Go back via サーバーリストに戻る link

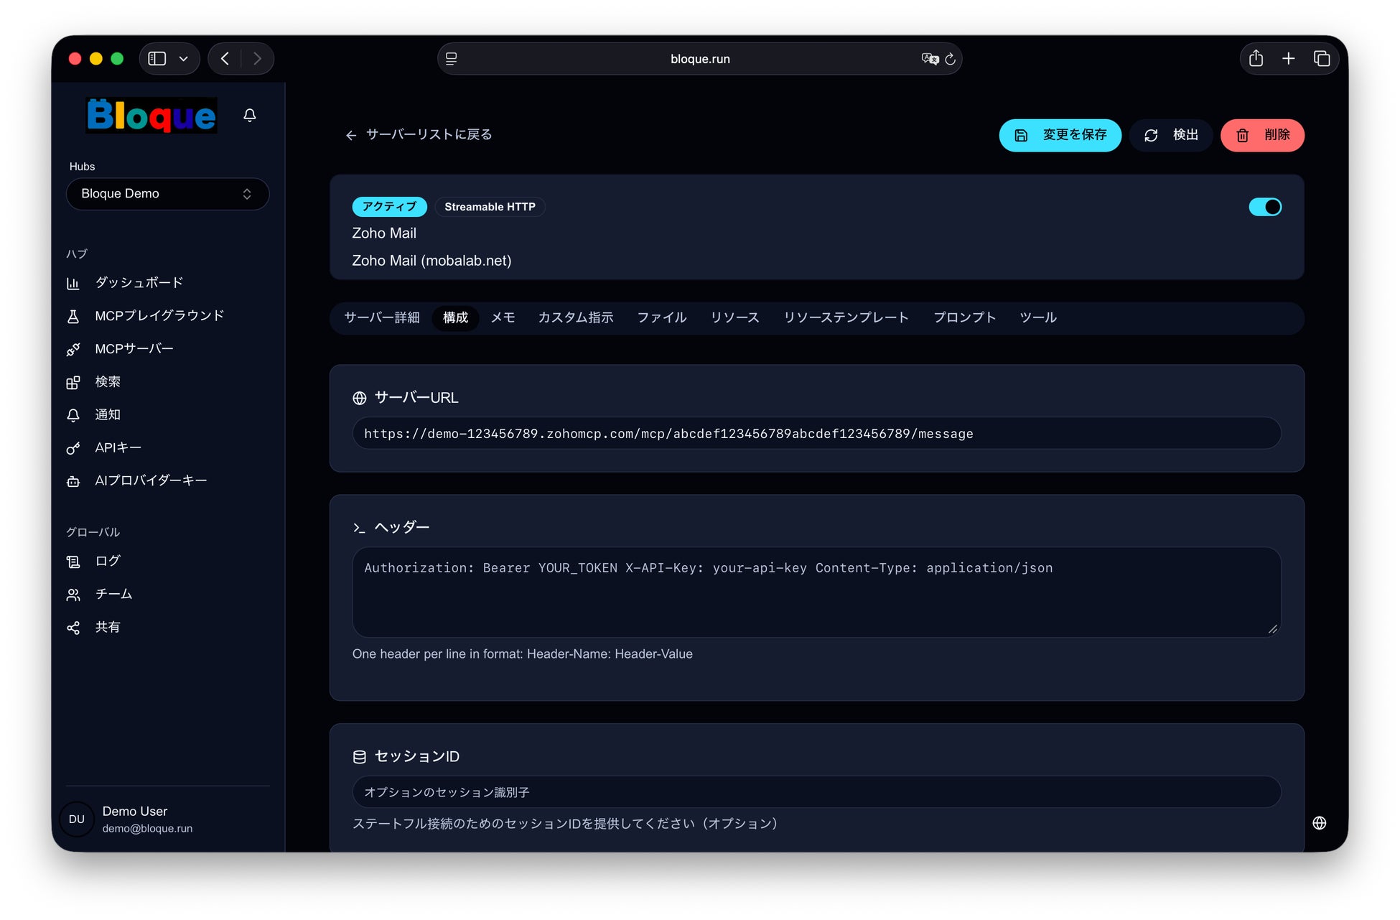pos(419,135)
